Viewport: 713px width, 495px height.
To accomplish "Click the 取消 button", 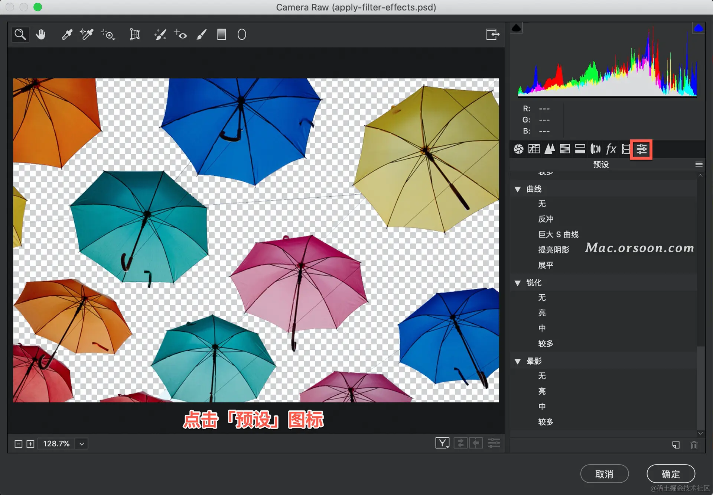I will (604, 474).
